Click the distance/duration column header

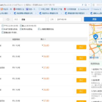(x=16, y=39)
